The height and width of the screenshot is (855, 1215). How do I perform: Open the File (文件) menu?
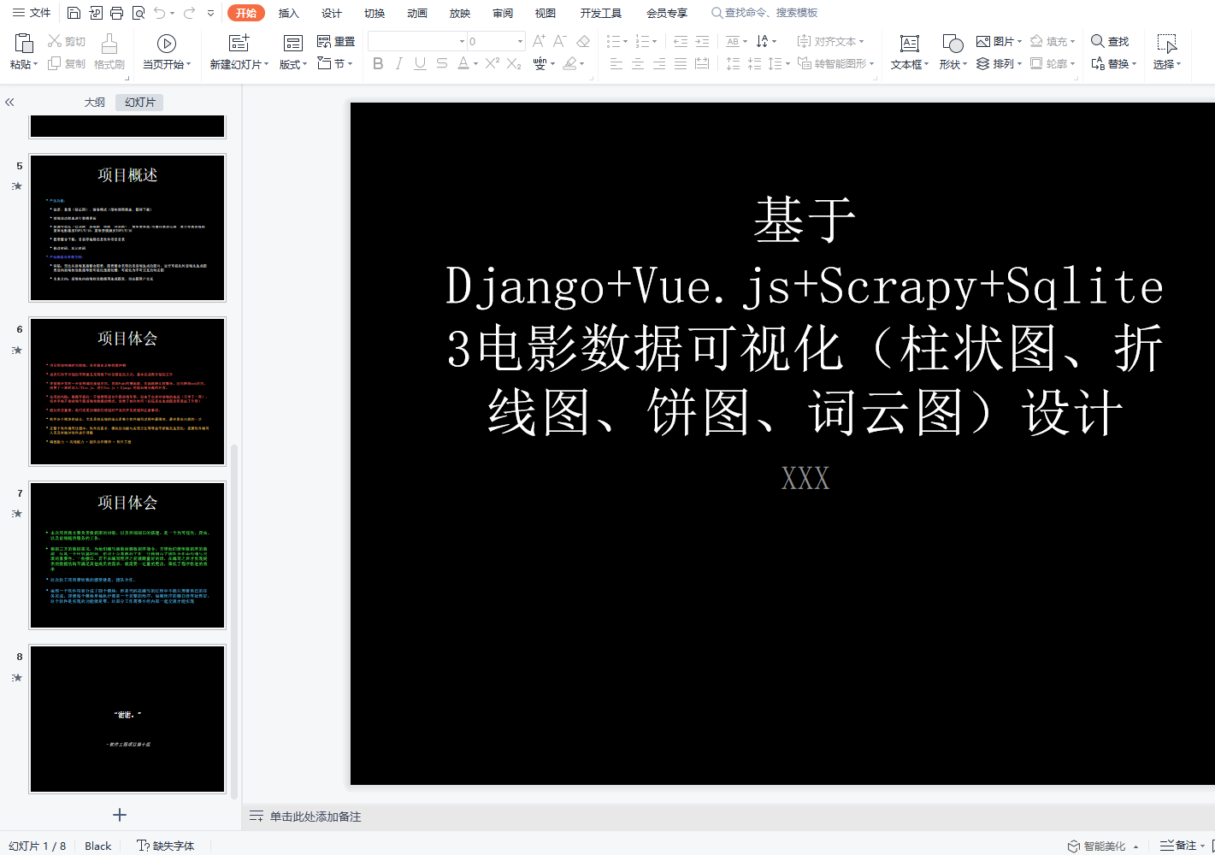click(x=32, y=13)
